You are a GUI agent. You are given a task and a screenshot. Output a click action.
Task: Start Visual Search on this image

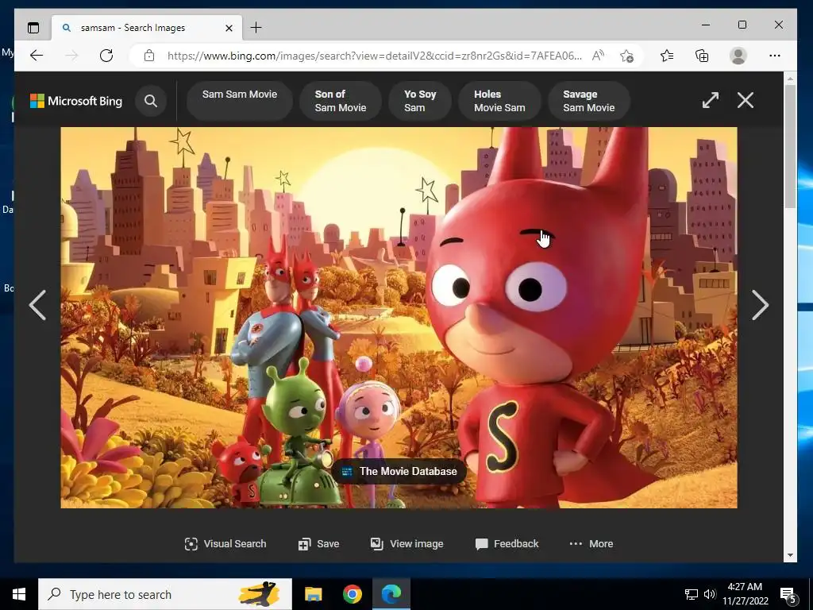(x=225, y=543)
